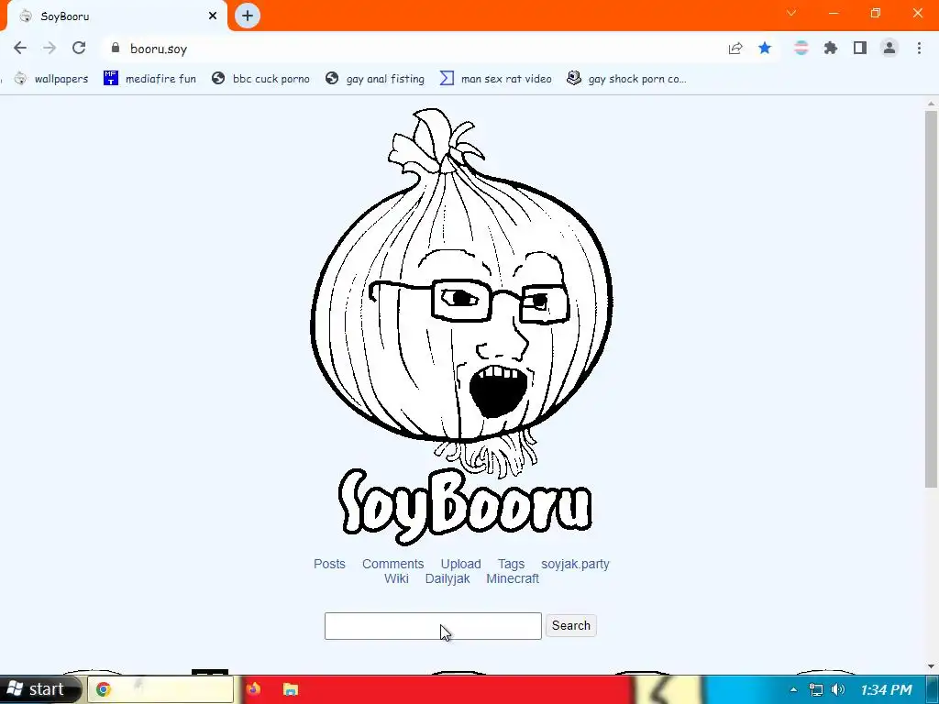The image size is (939, 704).
Task: Open the tab search chevron dropdown
Action: click(791, 13)
